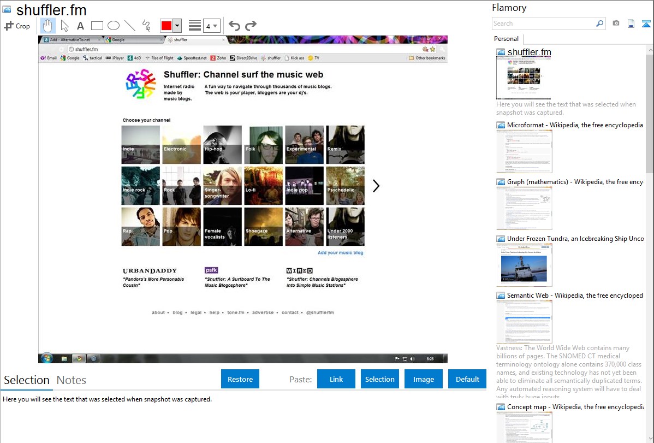
Task: Select the Crop tool
Action: (x=17, y=26)
